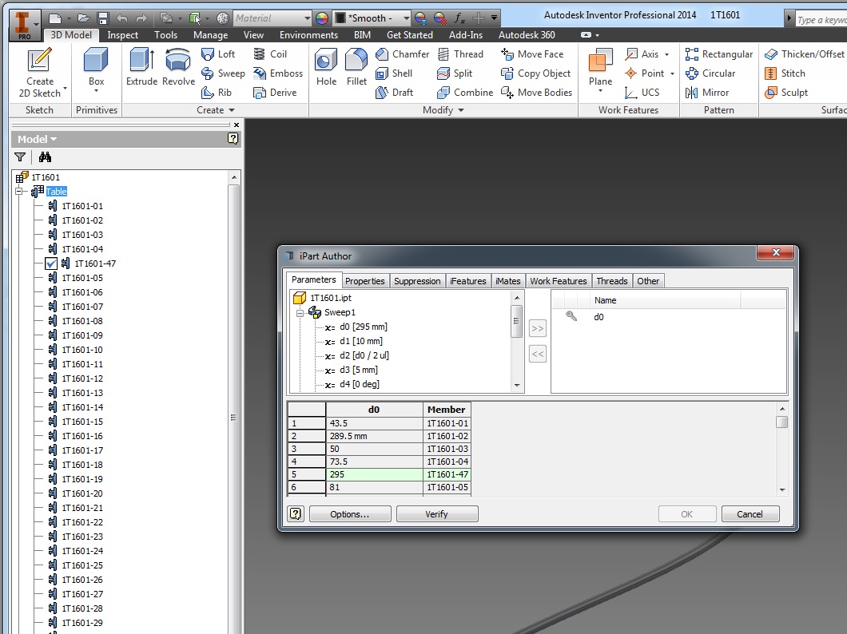The image size is (847, 634).
Task: Open the Smooth appearance dropdown
Action: point(406,18)
